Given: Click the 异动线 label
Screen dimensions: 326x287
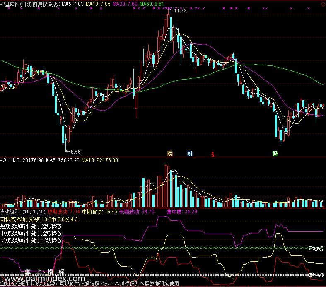Looking at the screenshot, I should (316, 248).
